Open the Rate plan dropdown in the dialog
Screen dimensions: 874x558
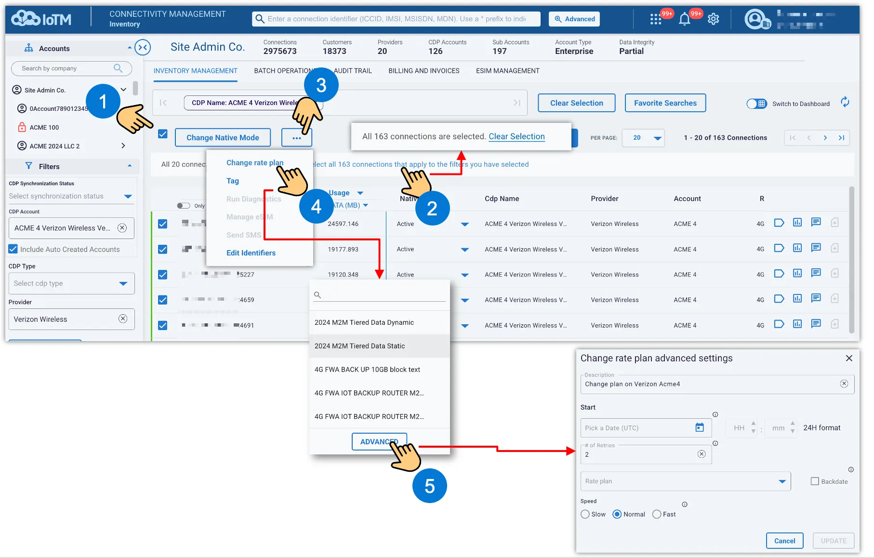coord(686,481)
